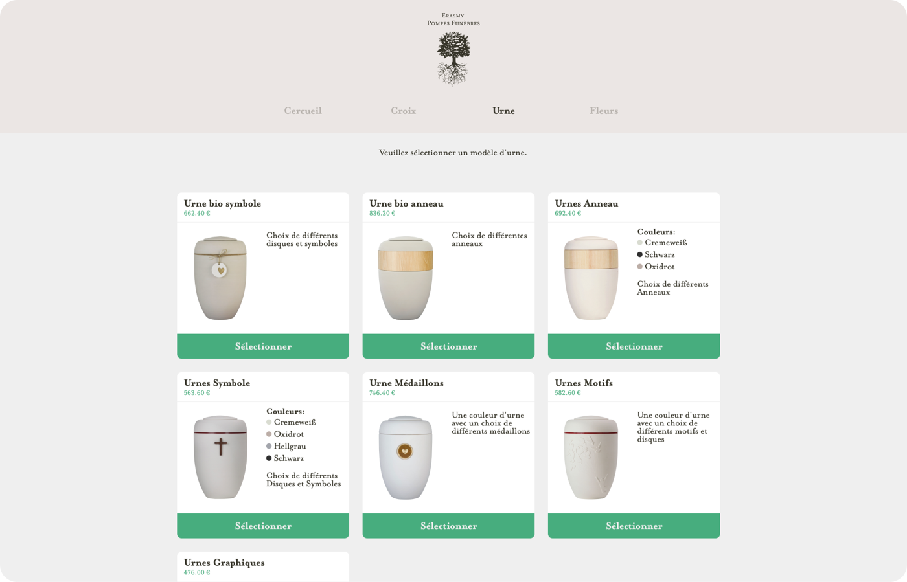The width and height of the screenshot is (907, 582).
Task: Switch to the Croix tab
Action: (403, 111)
